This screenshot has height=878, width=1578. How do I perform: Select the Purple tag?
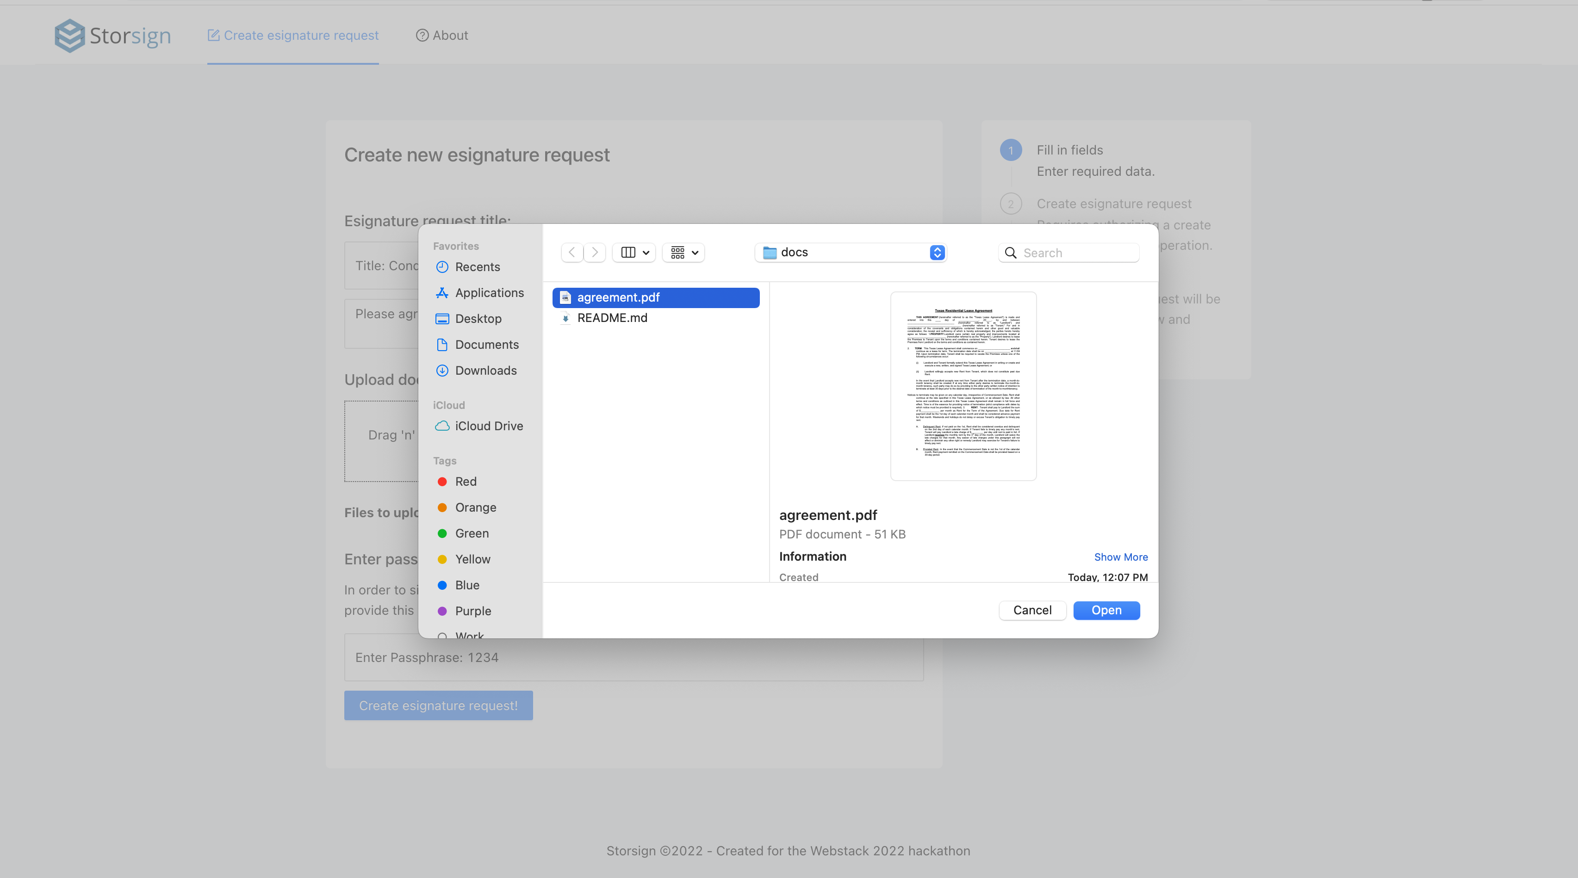(x=472, y=611)
